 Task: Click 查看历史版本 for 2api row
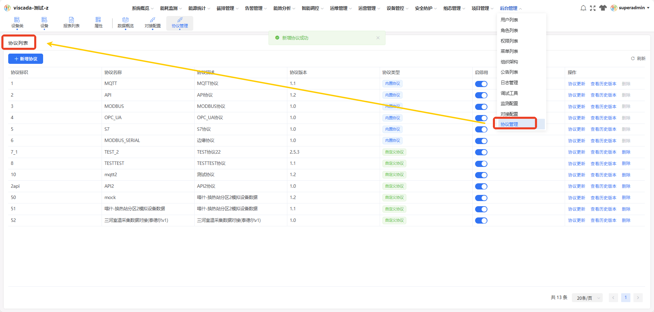click(x=603, y=186)
